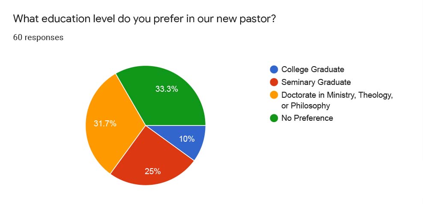The height and width of the screenshot is (204, 423).
Task: Click the 33.3% percentage label
Action: [x=167, y=89]
